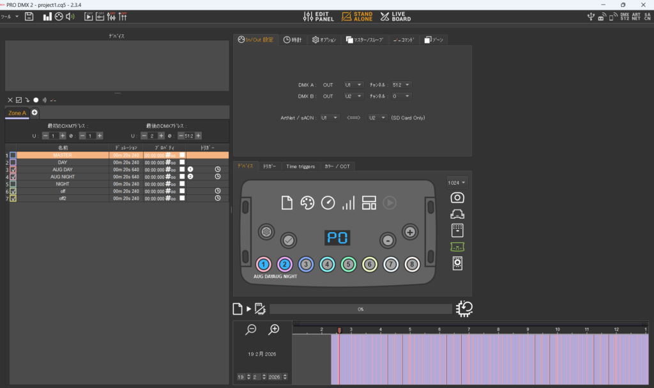Click the save project floppy disk icon
This screenshot has width=654, height=388.
[29, 16]
